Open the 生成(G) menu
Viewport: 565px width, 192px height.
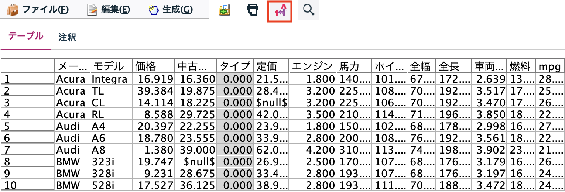coord(171,10)
